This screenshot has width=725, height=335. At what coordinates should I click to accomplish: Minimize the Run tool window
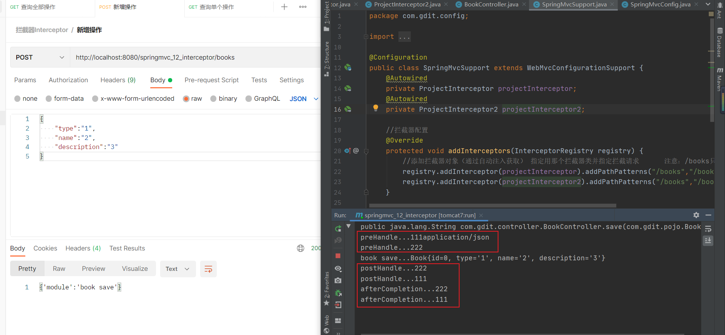[708, 215]
